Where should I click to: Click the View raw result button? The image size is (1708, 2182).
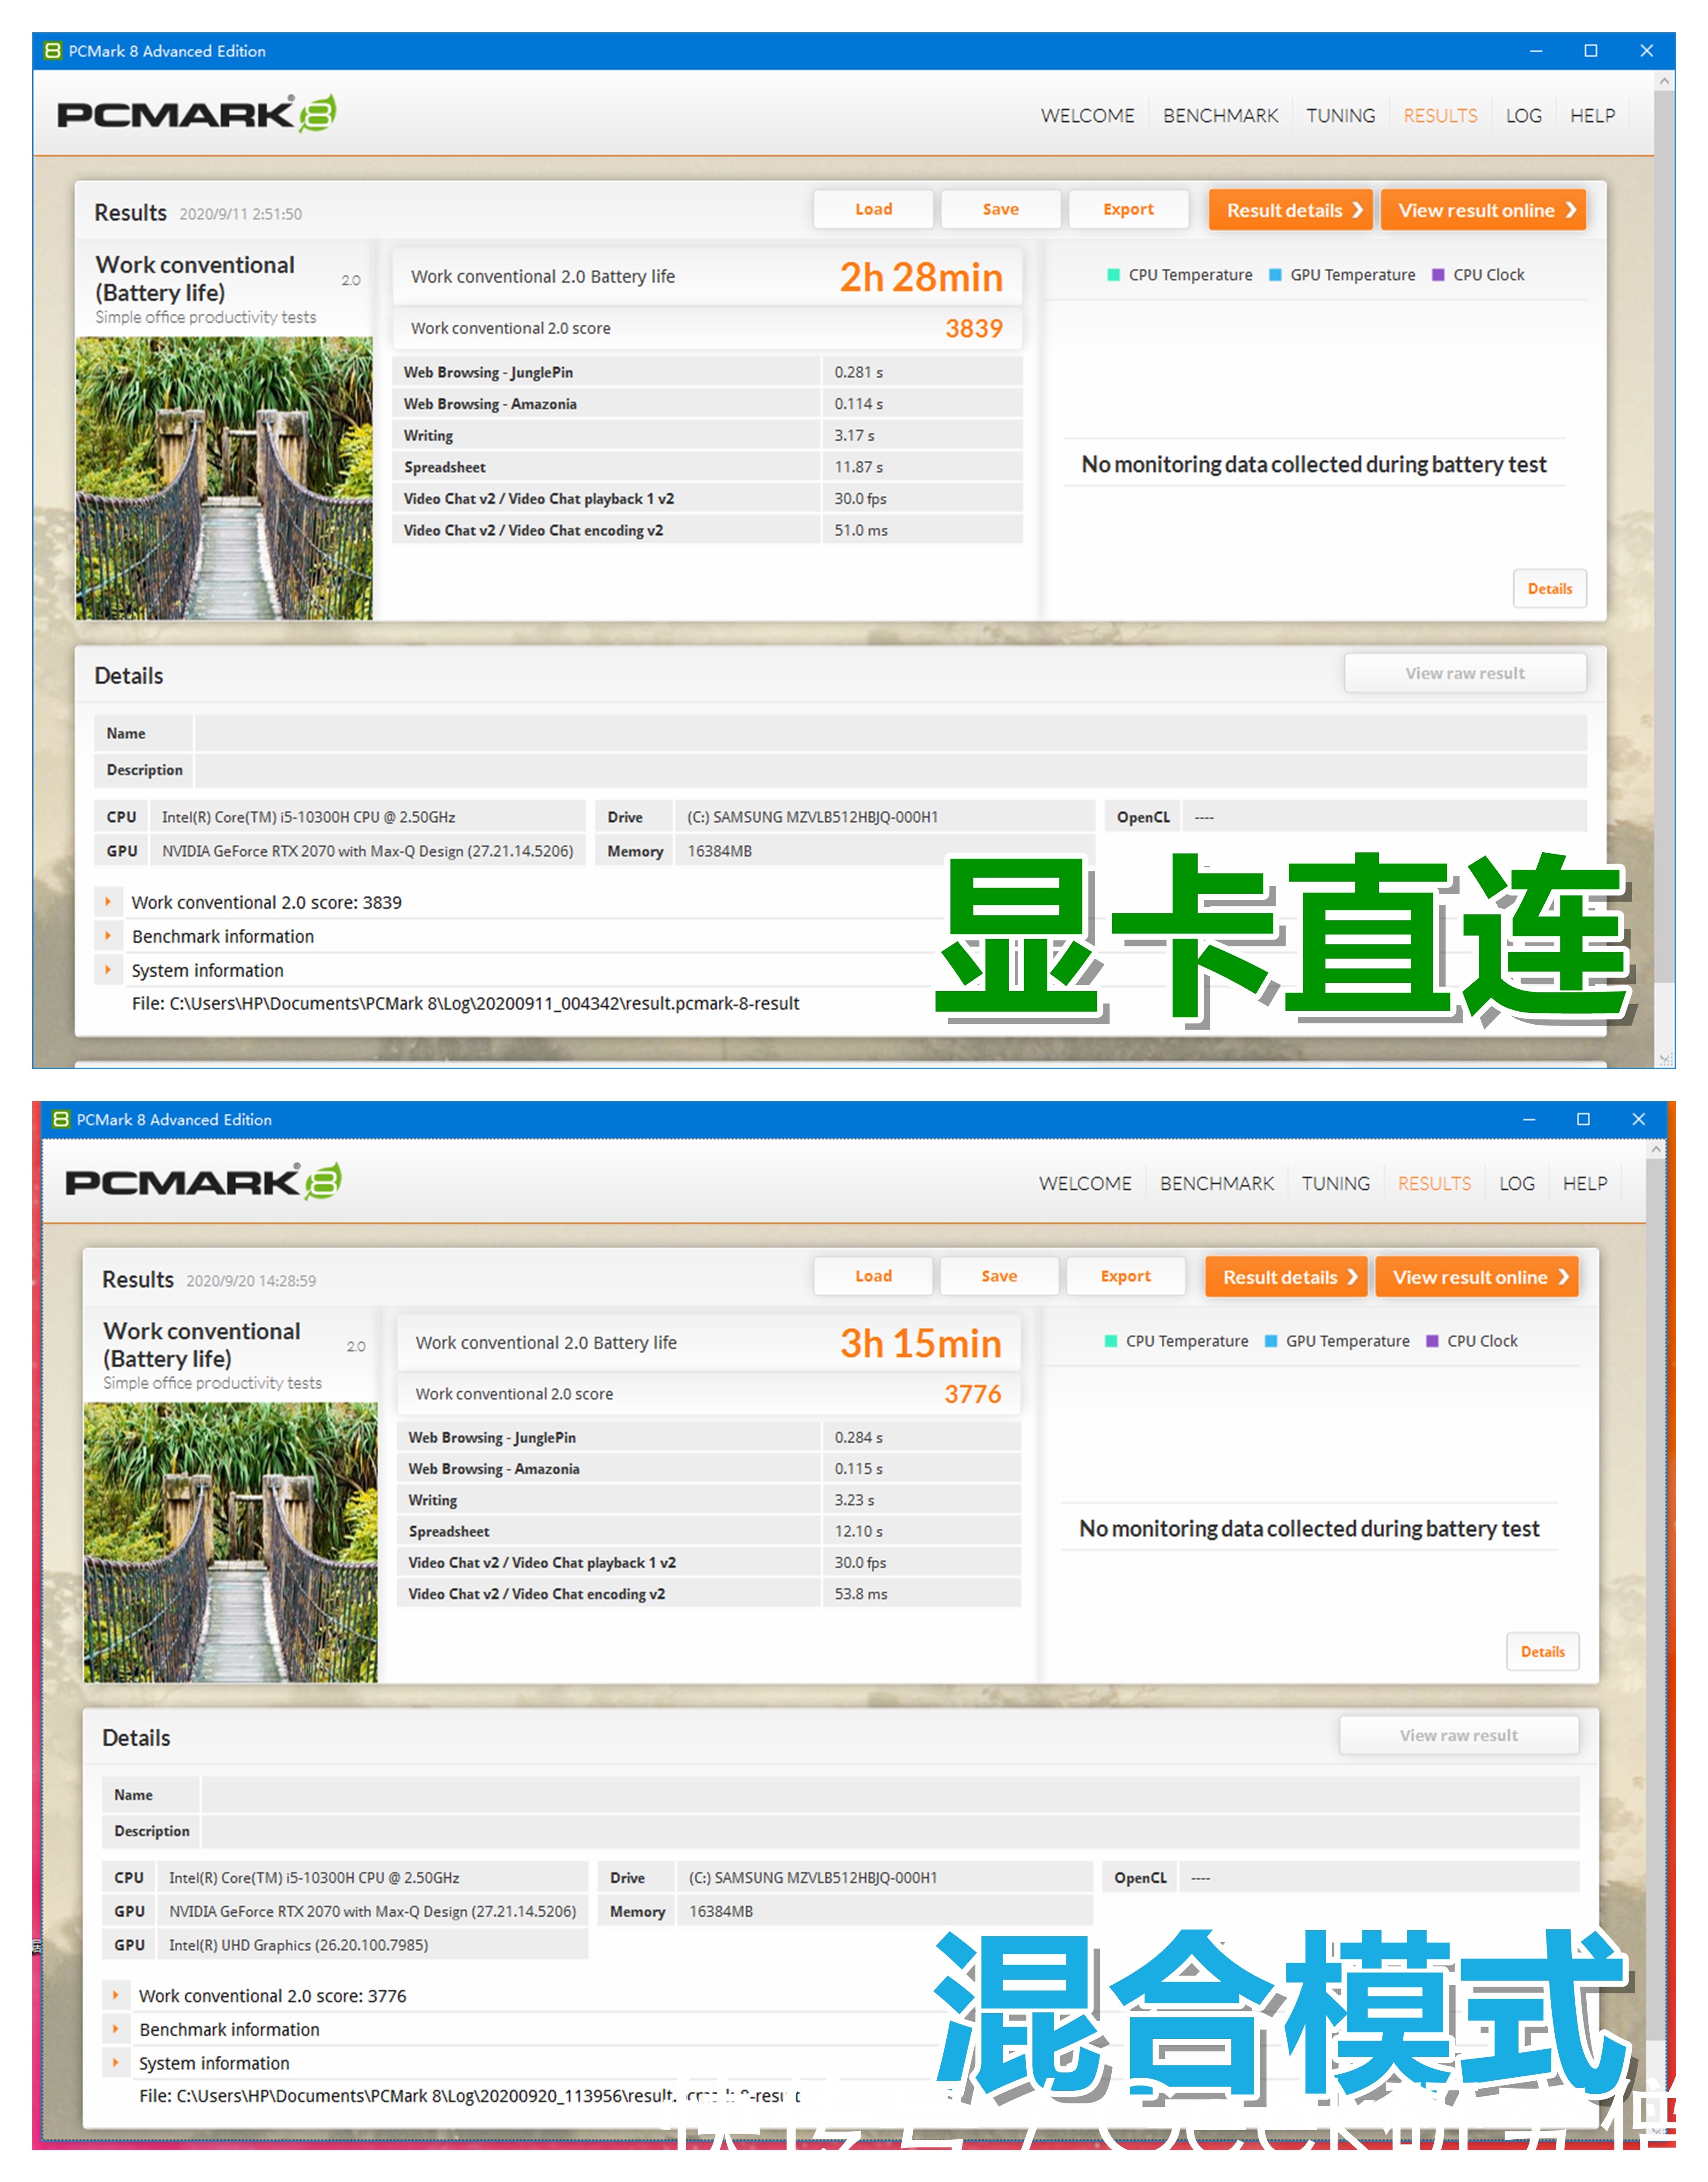[1465, 672]
